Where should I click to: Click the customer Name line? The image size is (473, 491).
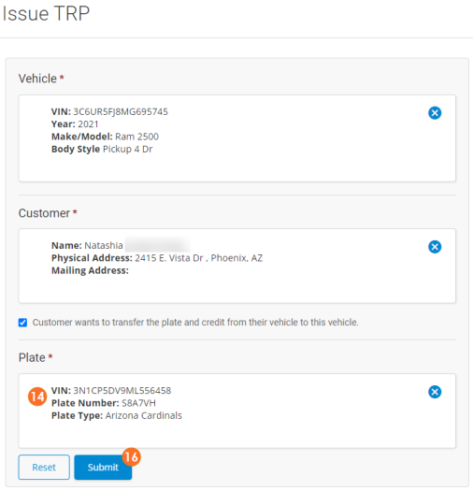pos(121,245)
